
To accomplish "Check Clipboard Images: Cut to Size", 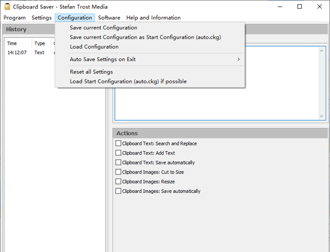I will tap(118, 172).
